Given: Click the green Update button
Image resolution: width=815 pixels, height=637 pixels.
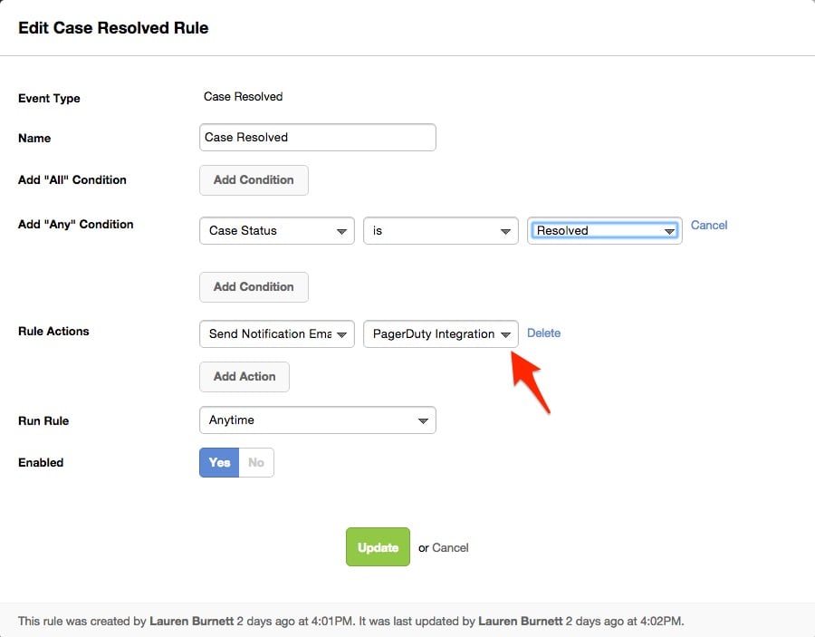Looking at the screenshot, I should (x=378, y=547).
